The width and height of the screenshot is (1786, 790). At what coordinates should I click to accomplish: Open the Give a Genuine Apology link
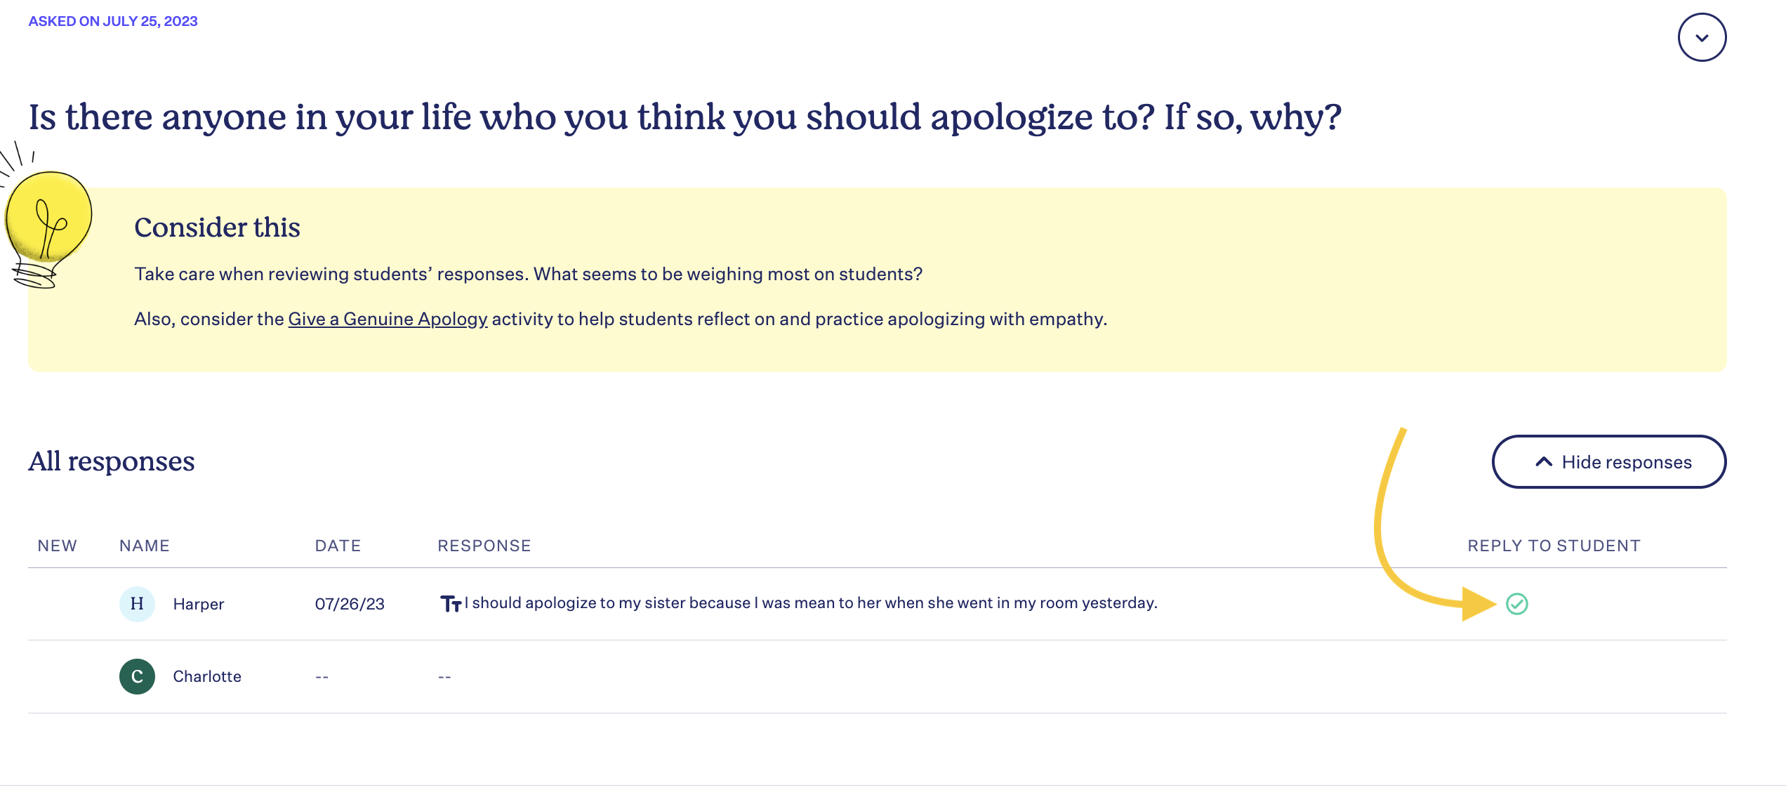pos(388,319)
